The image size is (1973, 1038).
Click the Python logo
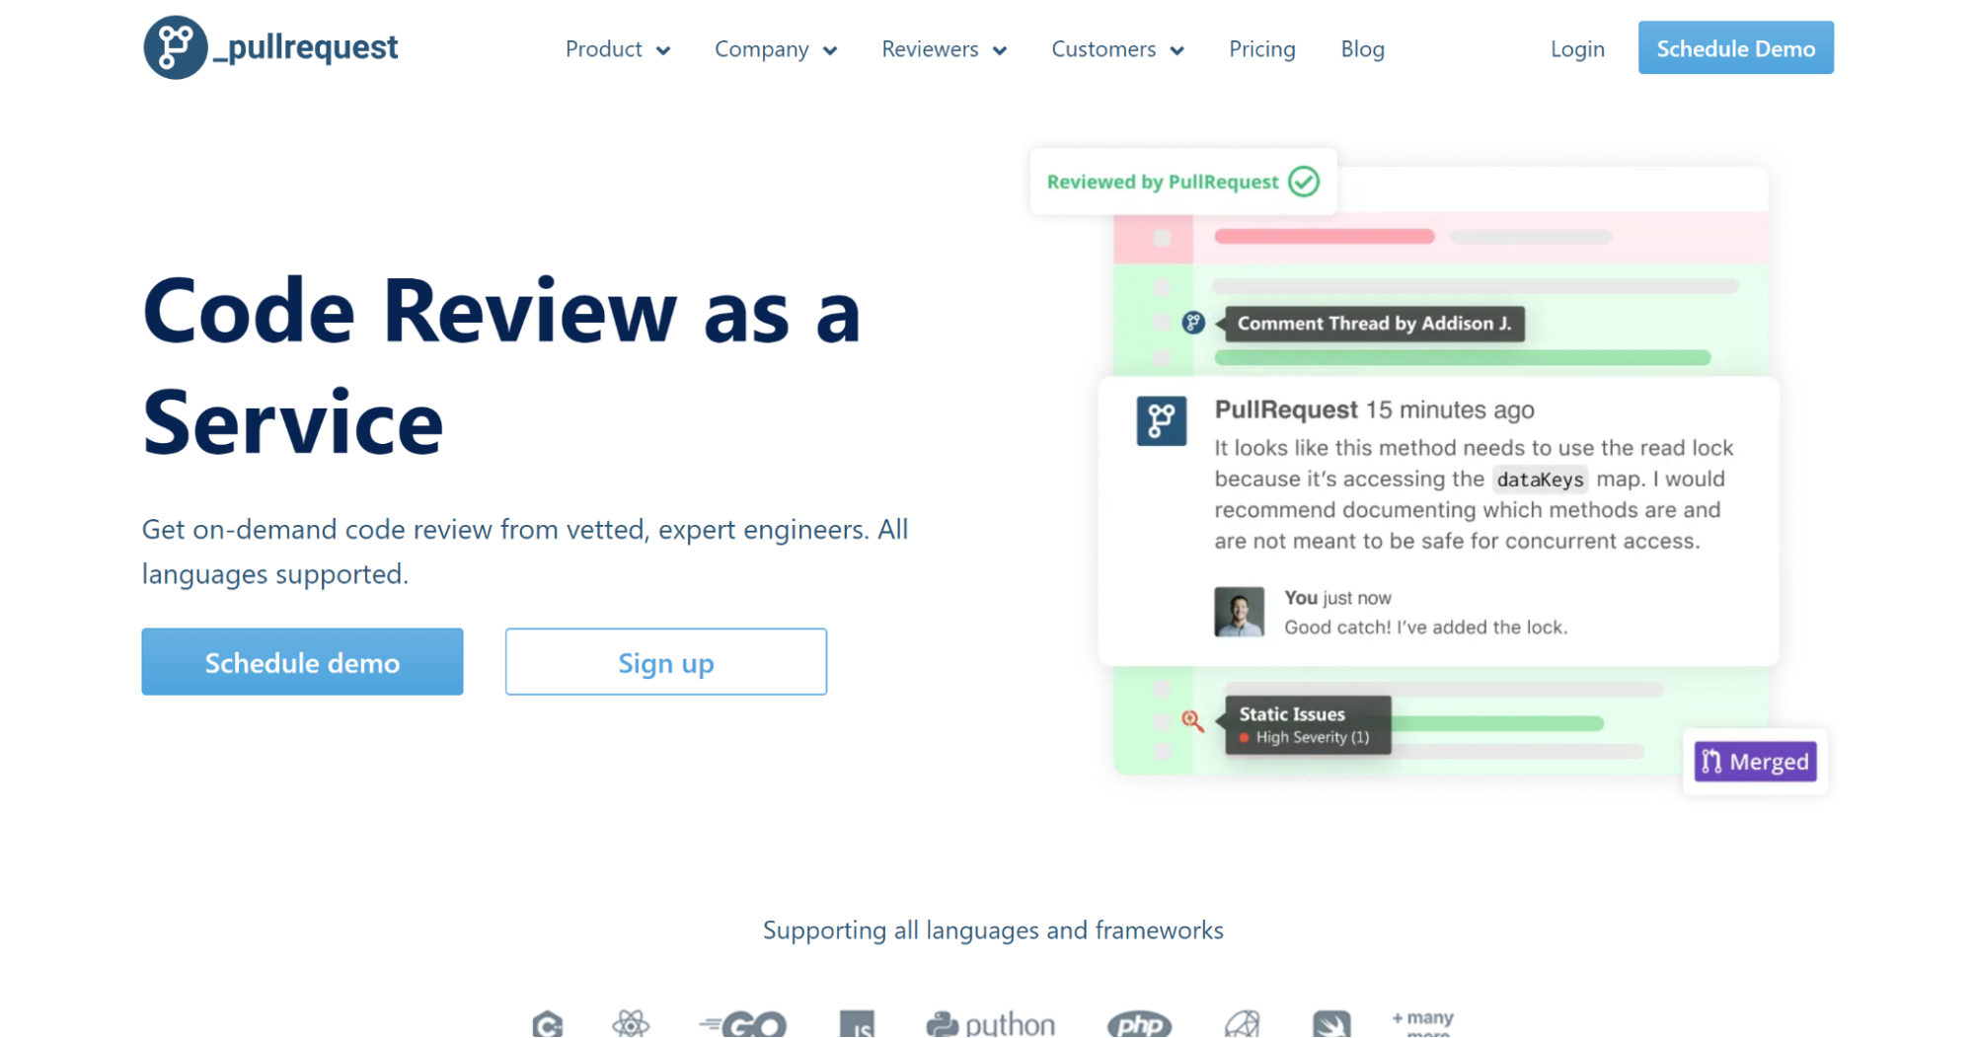click(990, 1025)
